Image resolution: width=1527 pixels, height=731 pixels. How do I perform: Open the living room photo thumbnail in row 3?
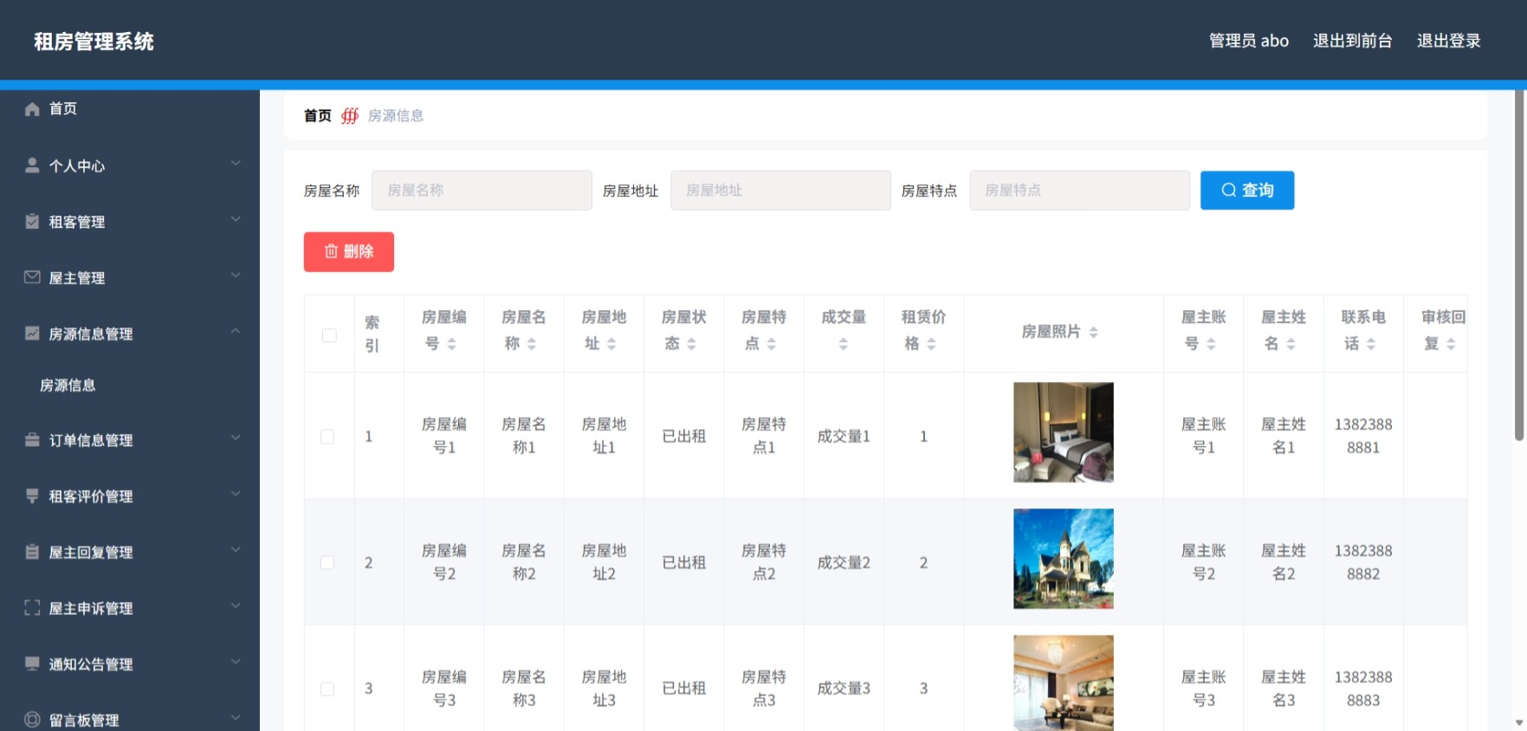(x=1064, y=683)
